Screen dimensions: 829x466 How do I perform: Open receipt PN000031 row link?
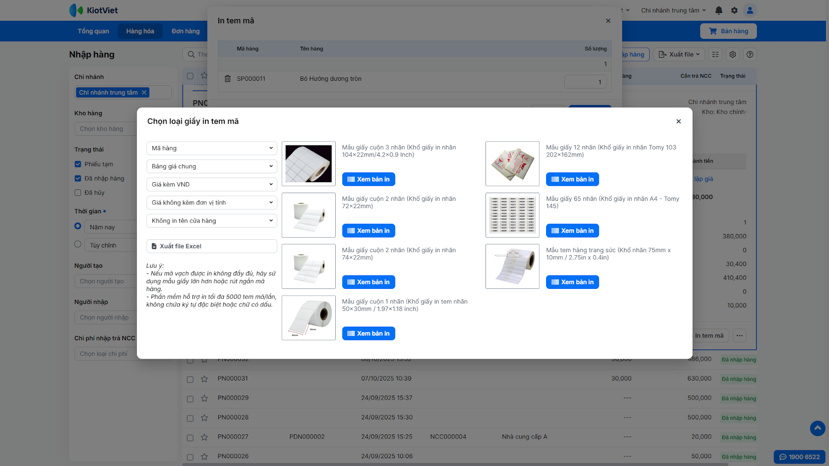233,378
